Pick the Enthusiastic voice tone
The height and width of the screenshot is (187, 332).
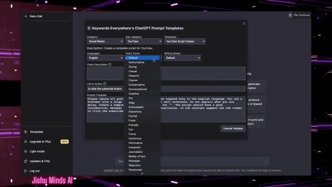(142, 107)
